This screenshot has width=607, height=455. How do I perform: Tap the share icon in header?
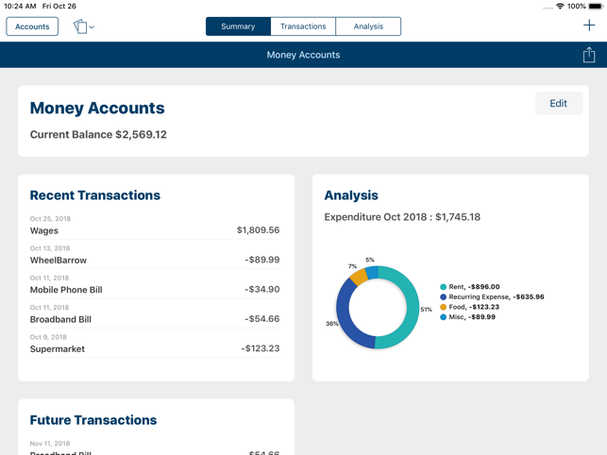[589, 55]
